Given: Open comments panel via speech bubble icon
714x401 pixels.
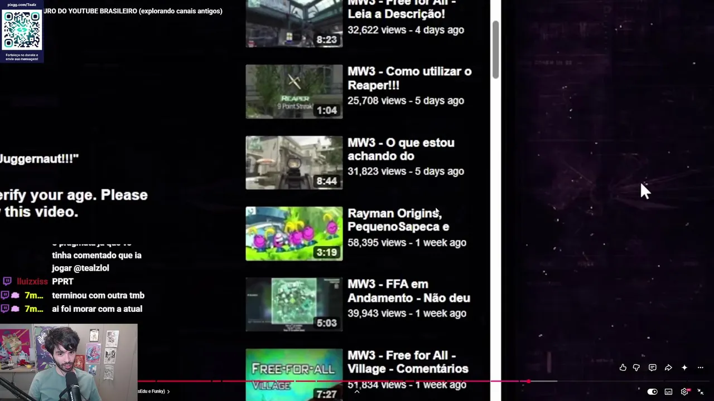Looking at the screenshot, I should pyautogui.click(x=652, y=368).
